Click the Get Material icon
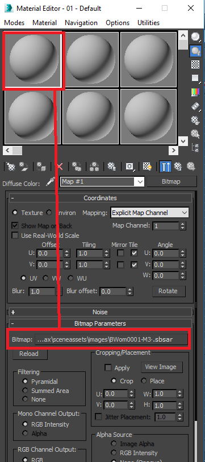Screen dimensions: 205x462 pos(10,167)
